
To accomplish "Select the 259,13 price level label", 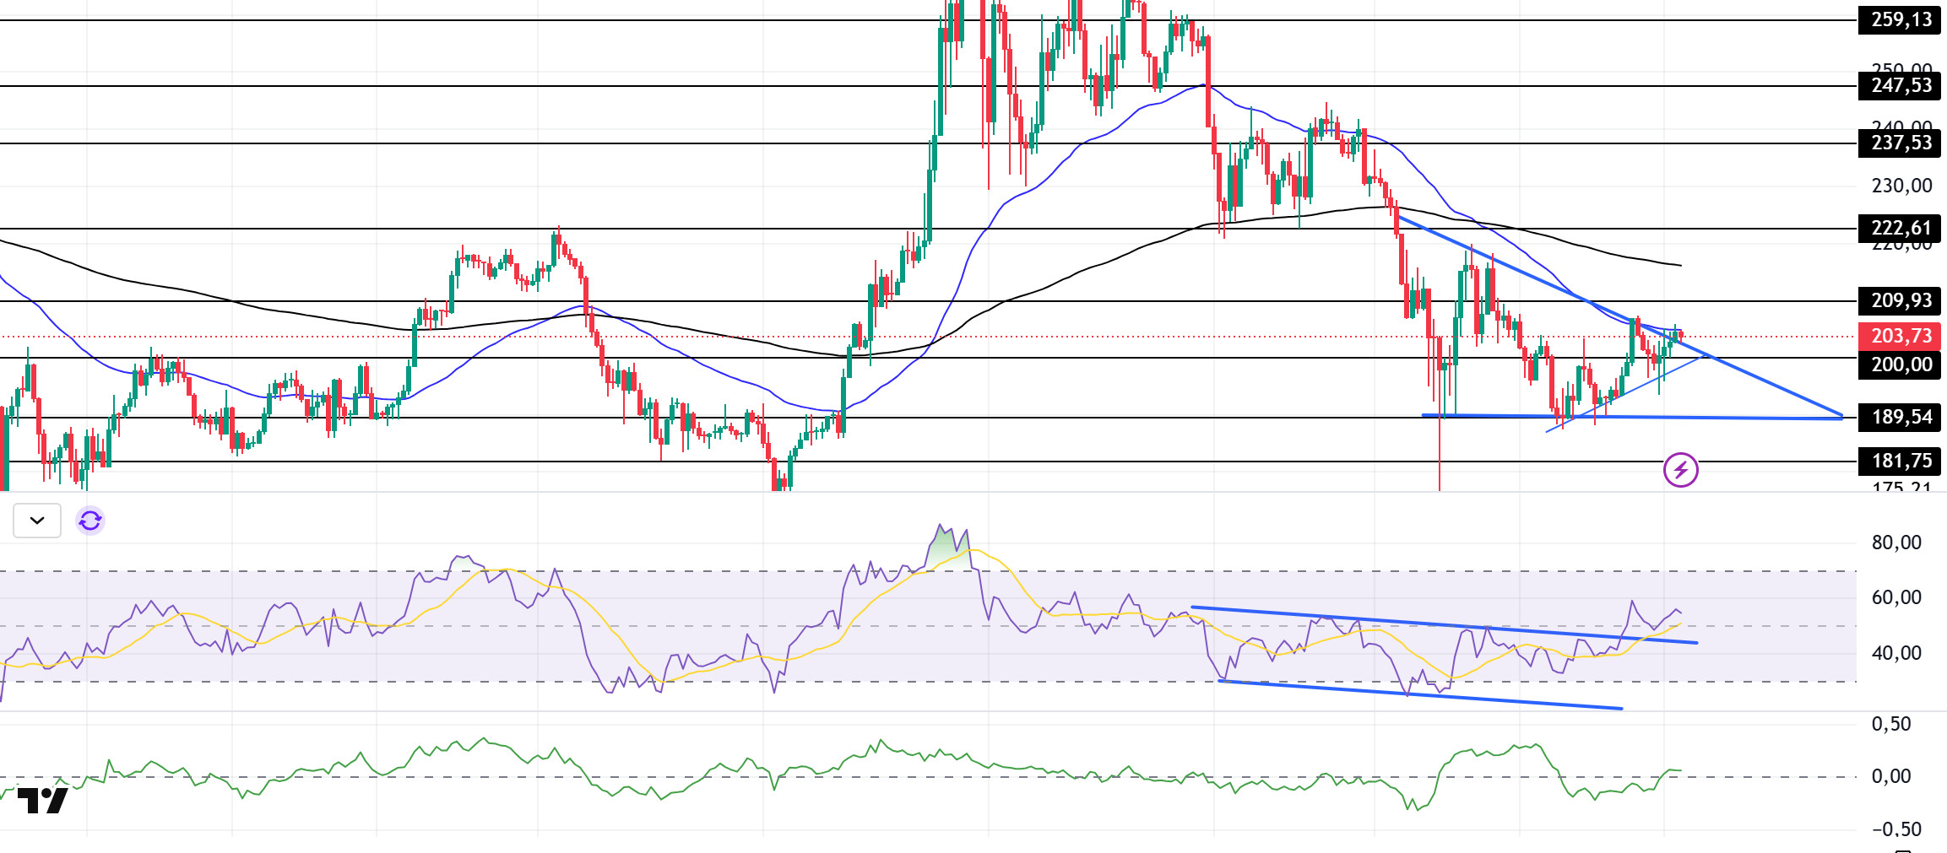I will (1900, 19).
